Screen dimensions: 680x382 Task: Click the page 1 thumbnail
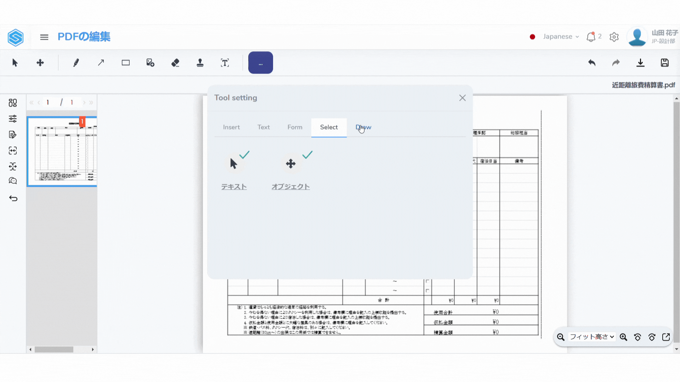(x=62, y=151)
